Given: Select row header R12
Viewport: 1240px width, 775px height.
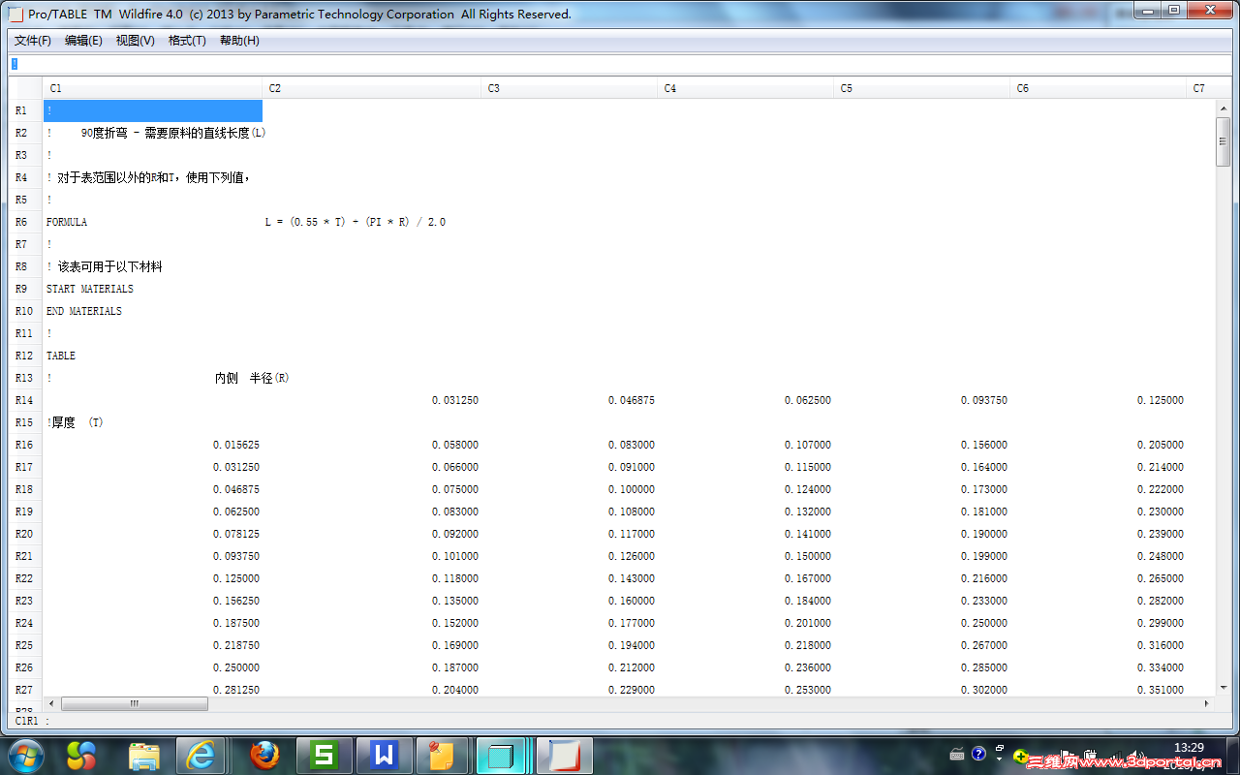Looking at the screenshot, I should tap(24, 356).
